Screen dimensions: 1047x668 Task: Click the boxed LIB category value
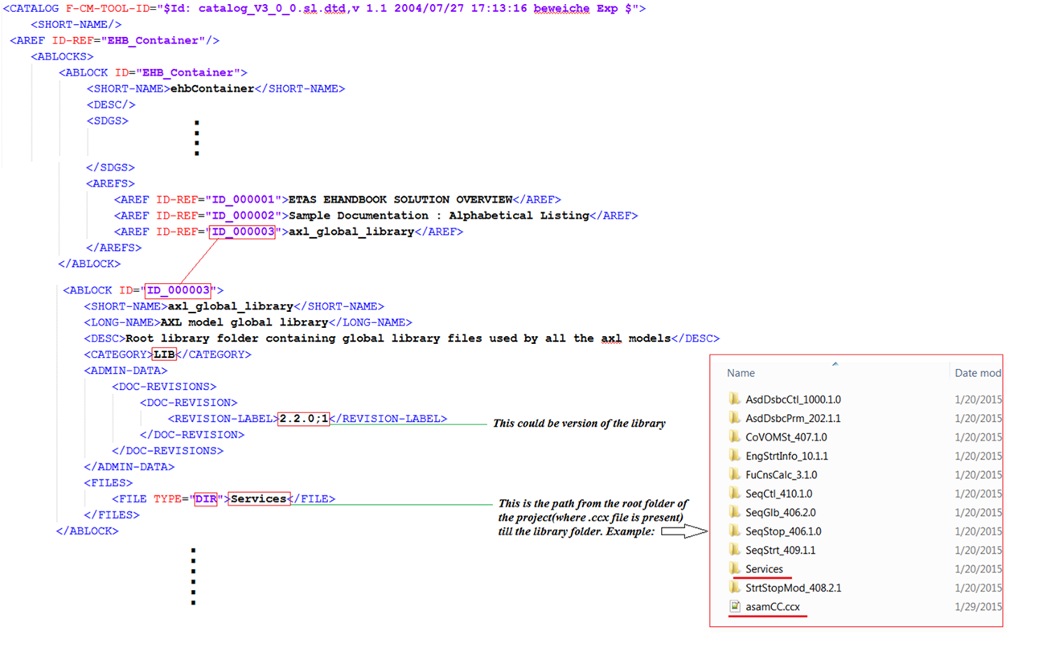click(x=164, y=354)
